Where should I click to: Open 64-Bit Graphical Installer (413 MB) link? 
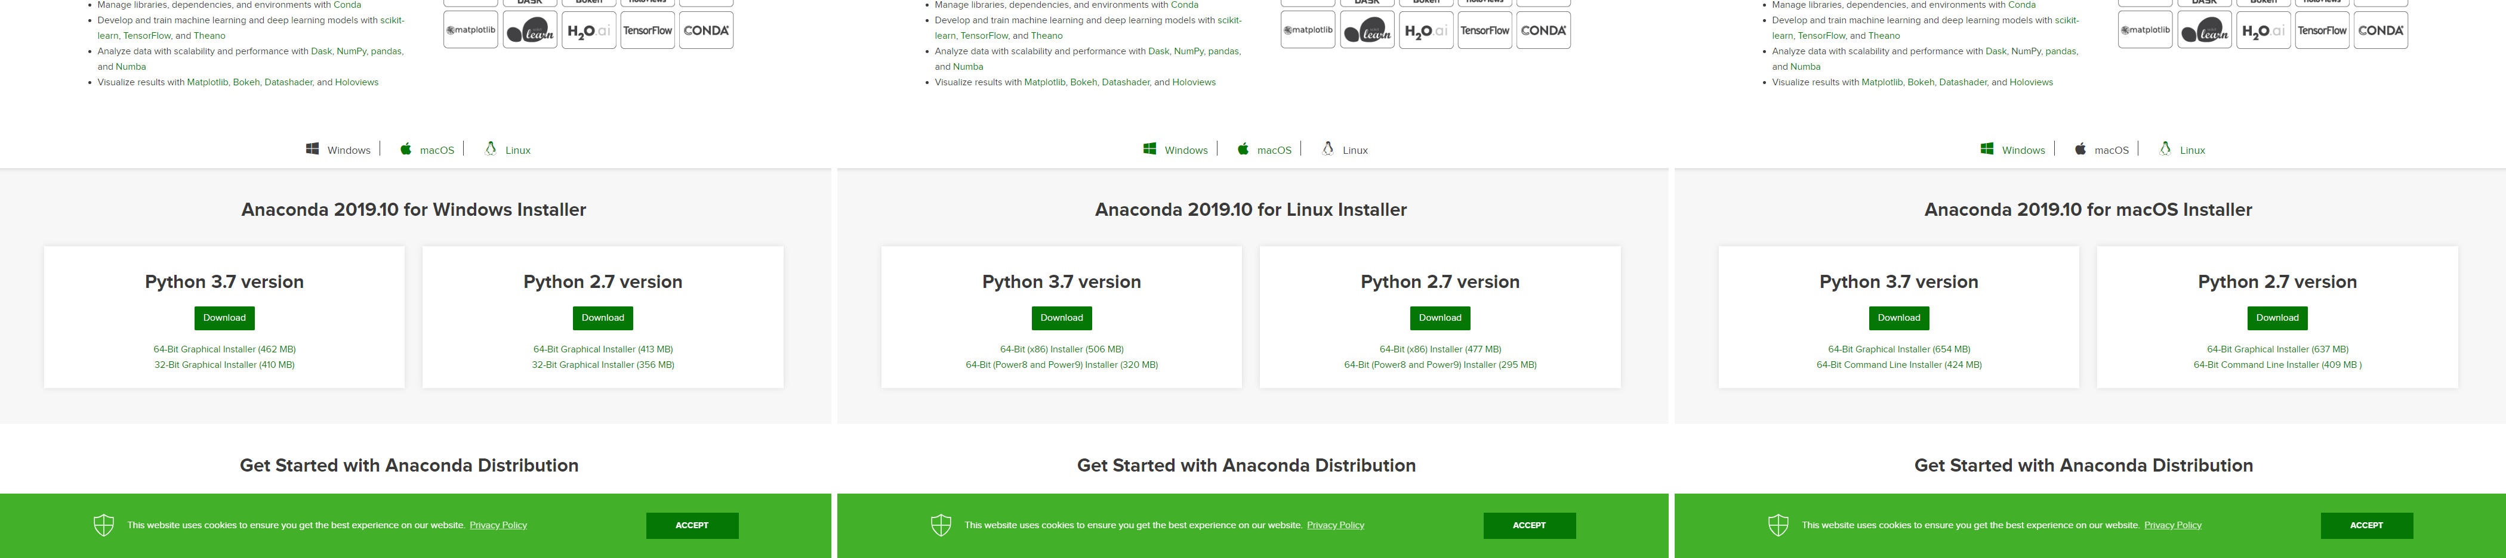tap(603, 349)
